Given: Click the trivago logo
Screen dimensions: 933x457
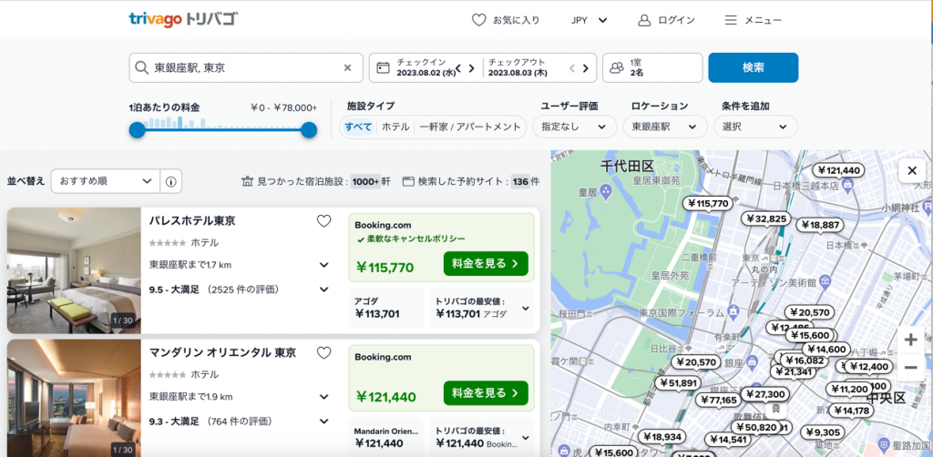Looking at the screenshot, I should pos(182,19).
